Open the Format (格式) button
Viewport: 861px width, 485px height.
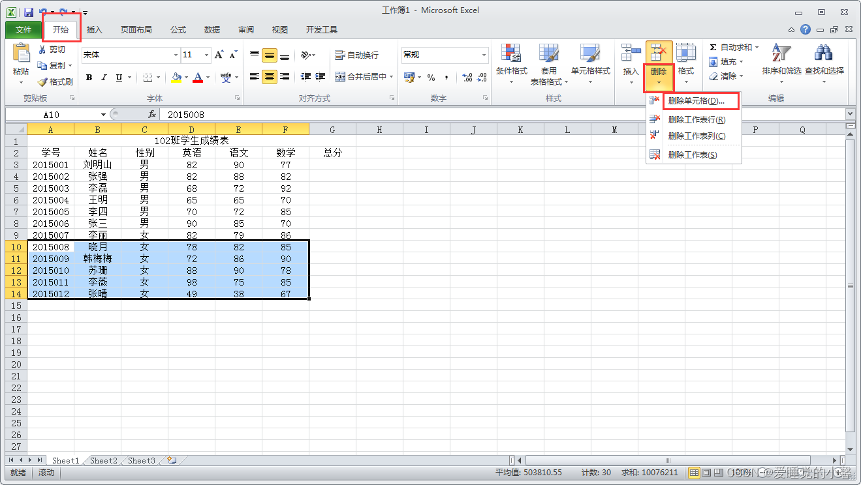tap(685, 65)
